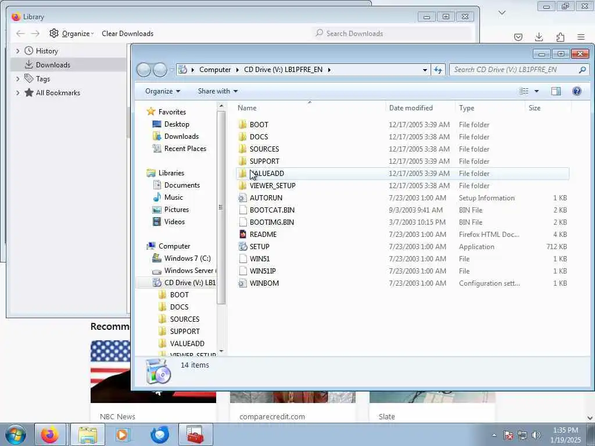Select Downloads in Library sidebar
The height and width of the screenshot is (446, 595).
pos(69,65)
